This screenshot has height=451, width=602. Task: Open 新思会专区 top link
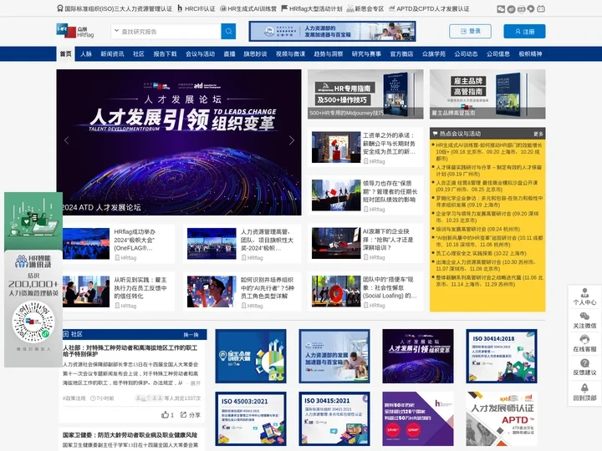pyautogui.click(x=365, y=8)
